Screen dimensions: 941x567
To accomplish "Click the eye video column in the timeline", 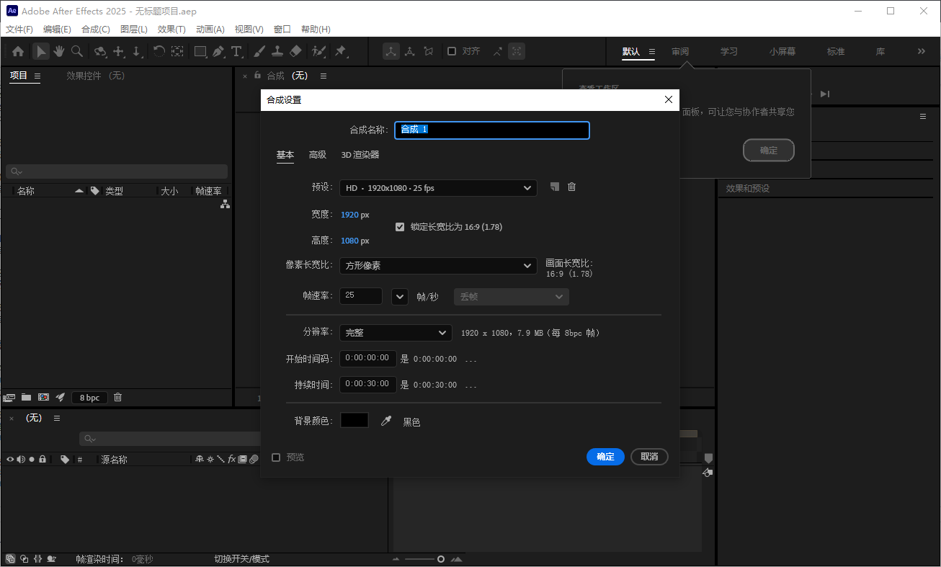I will point(10,459).
